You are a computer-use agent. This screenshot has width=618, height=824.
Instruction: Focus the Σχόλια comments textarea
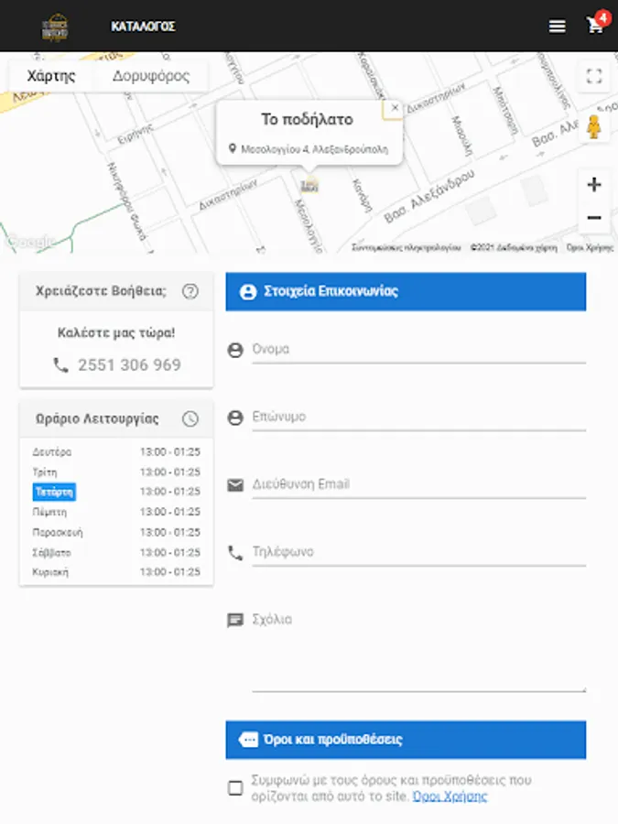(418, 651)
